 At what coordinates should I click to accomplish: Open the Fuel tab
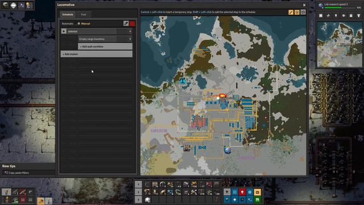pyautogui.click(x=84, y=14)
